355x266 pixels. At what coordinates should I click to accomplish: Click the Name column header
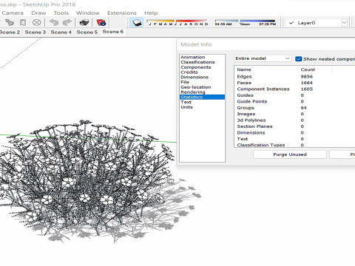[244, 69]
